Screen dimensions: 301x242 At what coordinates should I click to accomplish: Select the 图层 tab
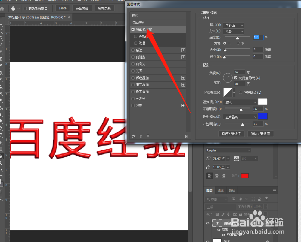pos(209,190)
